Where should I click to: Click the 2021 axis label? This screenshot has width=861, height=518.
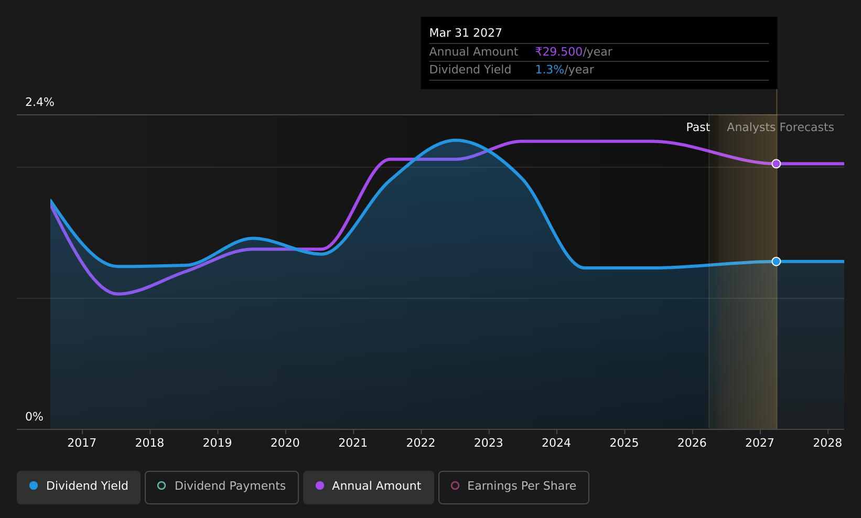point(353,443)
